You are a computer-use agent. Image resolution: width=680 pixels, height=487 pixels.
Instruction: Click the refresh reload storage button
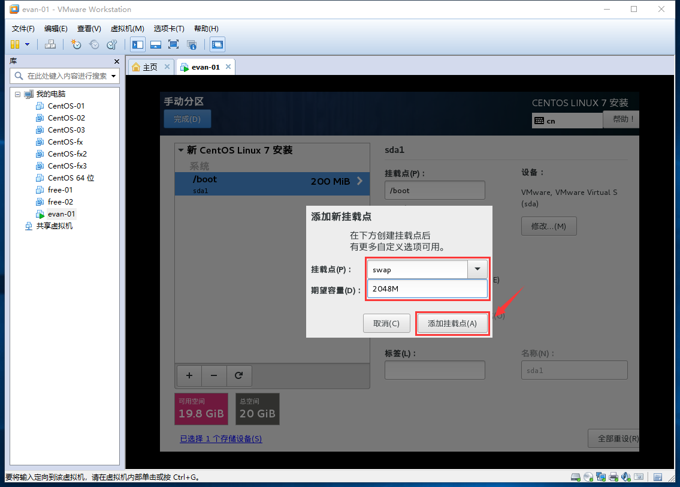tap(239, 375)
